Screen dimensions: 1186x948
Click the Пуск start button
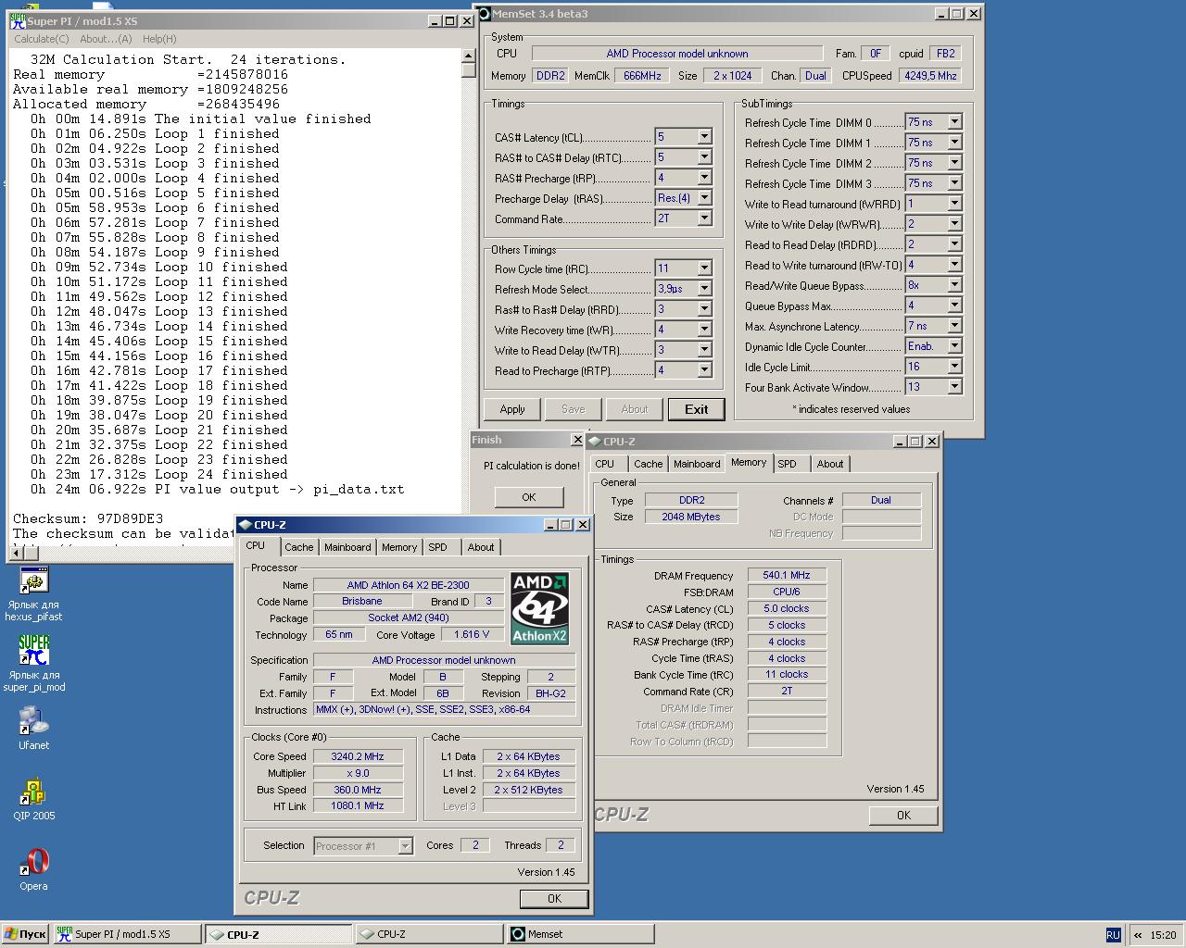(25, 934)
